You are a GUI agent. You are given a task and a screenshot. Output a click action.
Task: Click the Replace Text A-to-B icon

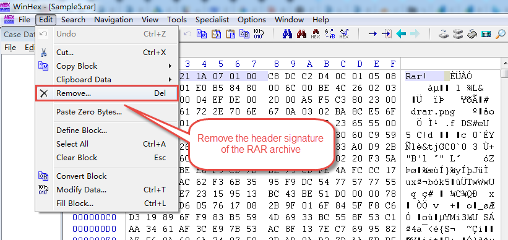pyautogui.click(x=330, y=33)
